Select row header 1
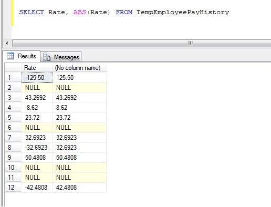271x207 pixels. [x=13, y=78]
